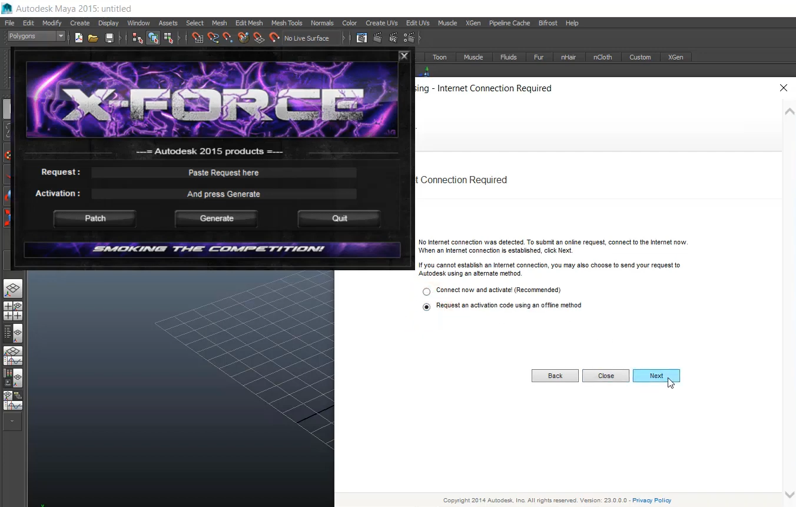Open the Polygons menu set dropdown

pyautogui.click(x=36, y=37)
